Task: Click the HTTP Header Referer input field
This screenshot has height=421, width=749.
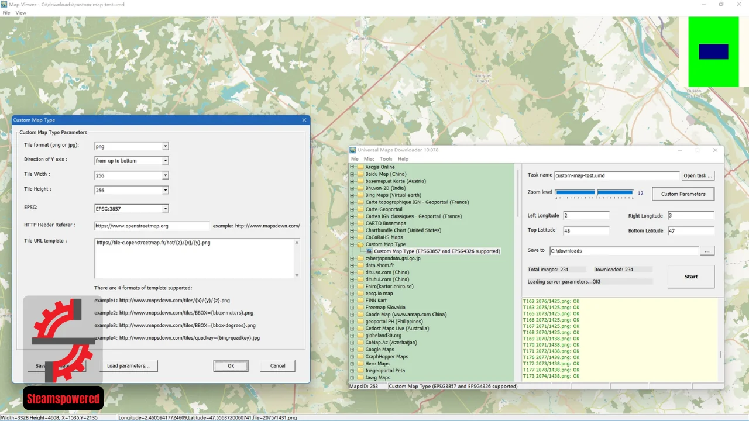Action: click(x=152, y=226)
